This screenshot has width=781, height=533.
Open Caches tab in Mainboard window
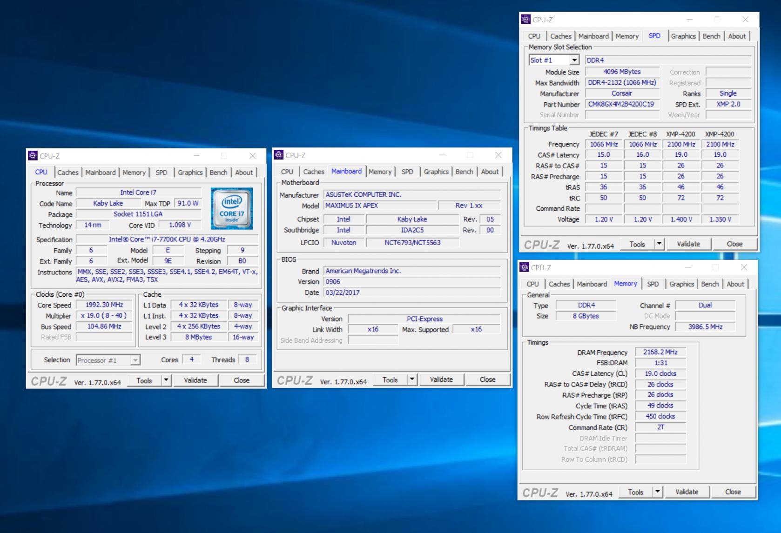pyautogui.click(x=314, y=172)
